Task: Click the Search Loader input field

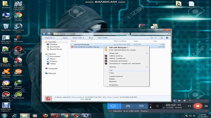Action: 149,34
